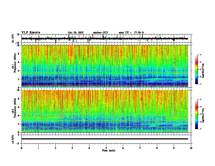Image resolution: width=215 pixels, height=166 pixels.
Task: Click the log(PSD) label beside ch.1 colorbar
Action: click(203, 71)
